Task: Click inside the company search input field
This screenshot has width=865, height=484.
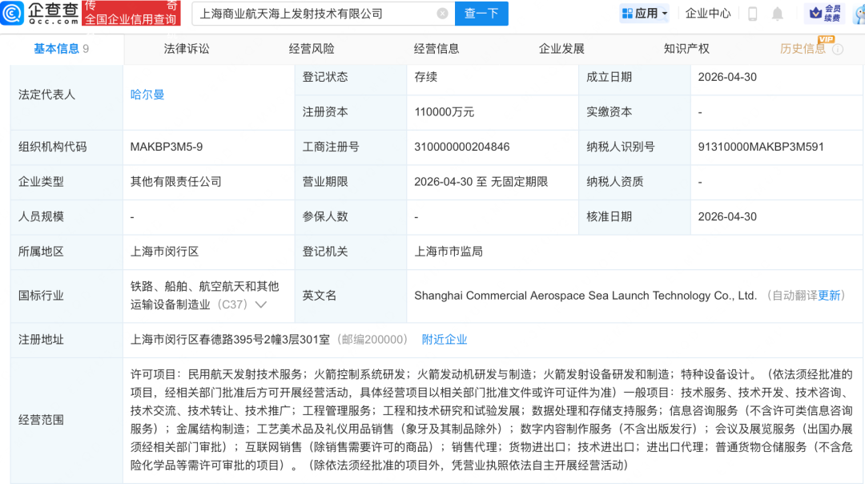Action: pyautogui.click(x=320, y=13)
